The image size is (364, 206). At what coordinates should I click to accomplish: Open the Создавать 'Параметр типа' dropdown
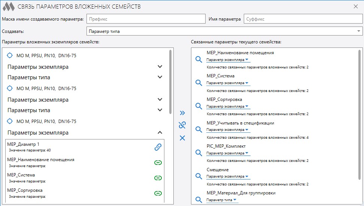point(224,31)
